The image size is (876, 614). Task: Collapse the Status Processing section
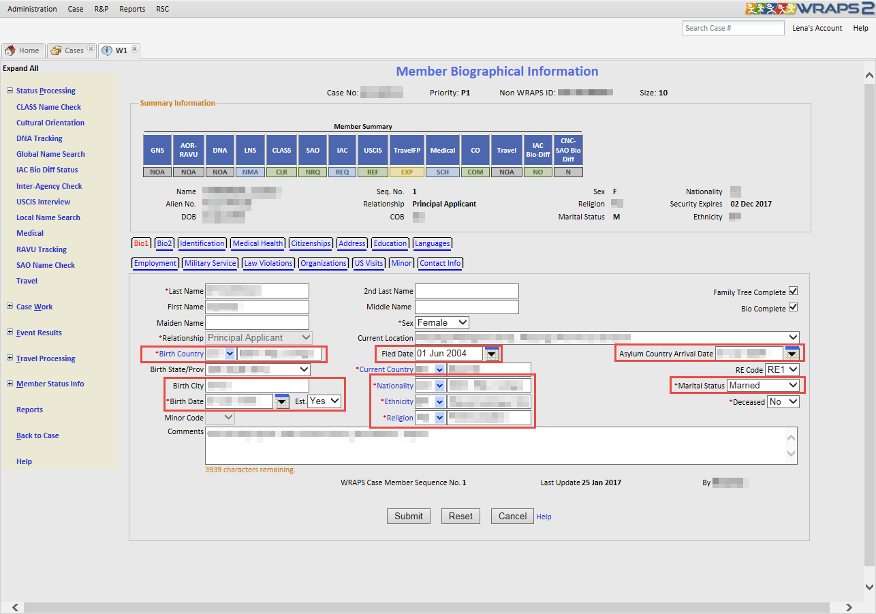coord(10,91)
